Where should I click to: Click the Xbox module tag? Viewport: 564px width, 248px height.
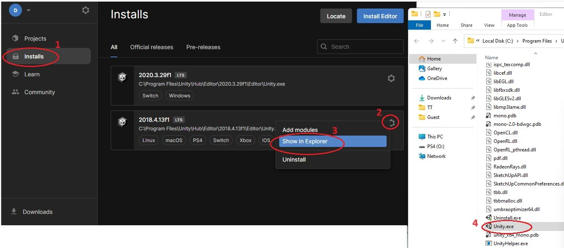coord(245,140)
